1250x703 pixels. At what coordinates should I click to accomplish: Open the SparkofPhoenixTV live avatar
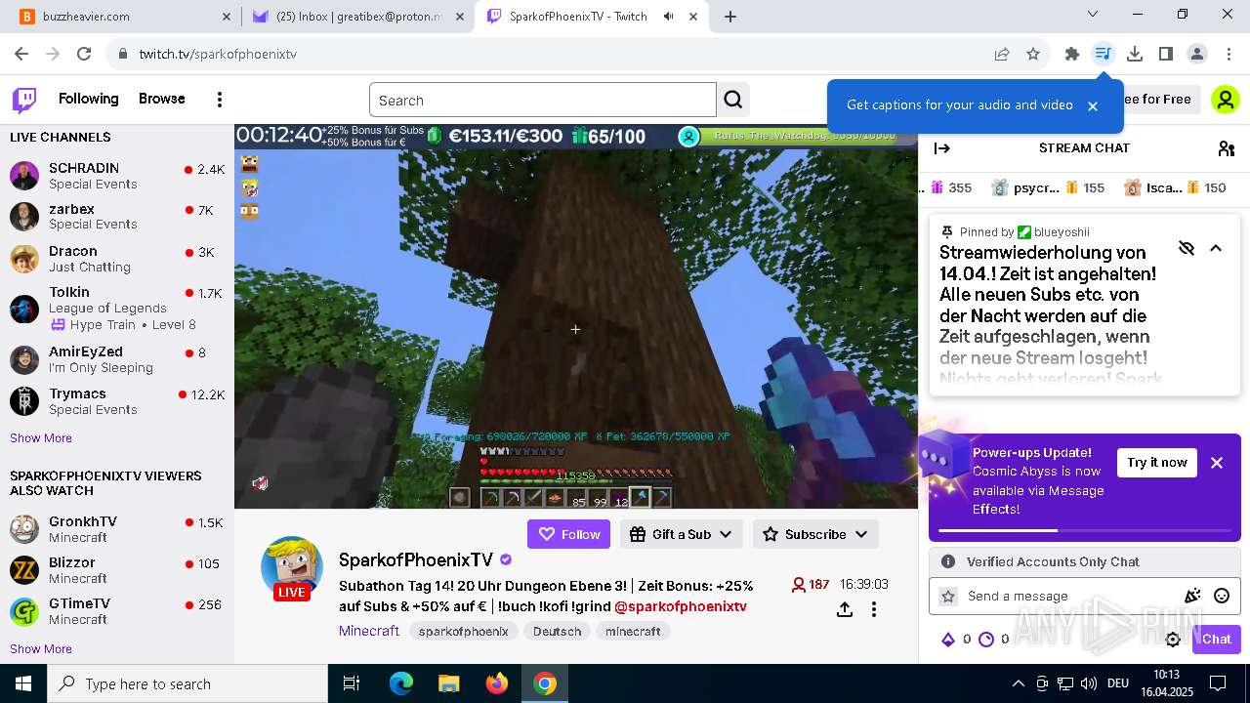pos(291,567)
